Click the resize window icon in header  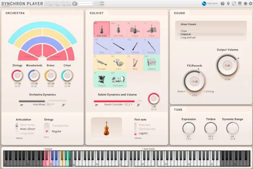(x=234, y=3)
